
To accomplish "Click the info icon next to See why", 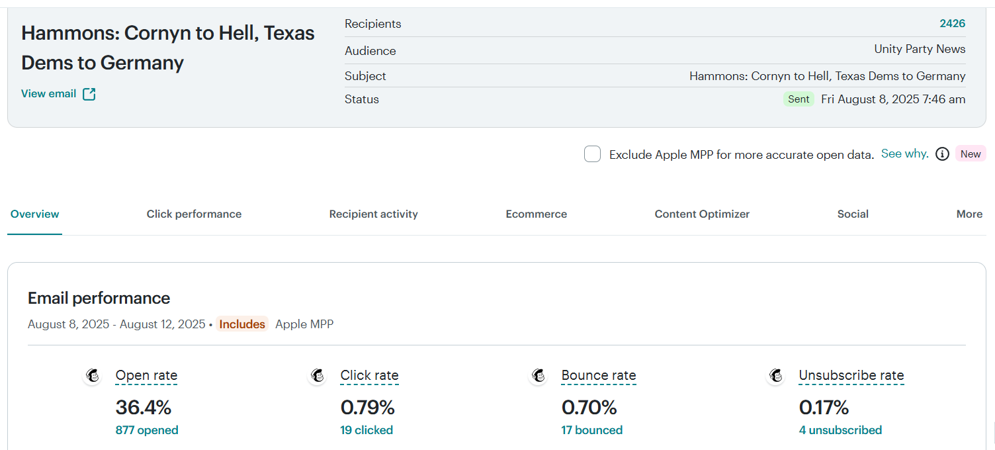I will pyautogui.click(x=943, y=154).
